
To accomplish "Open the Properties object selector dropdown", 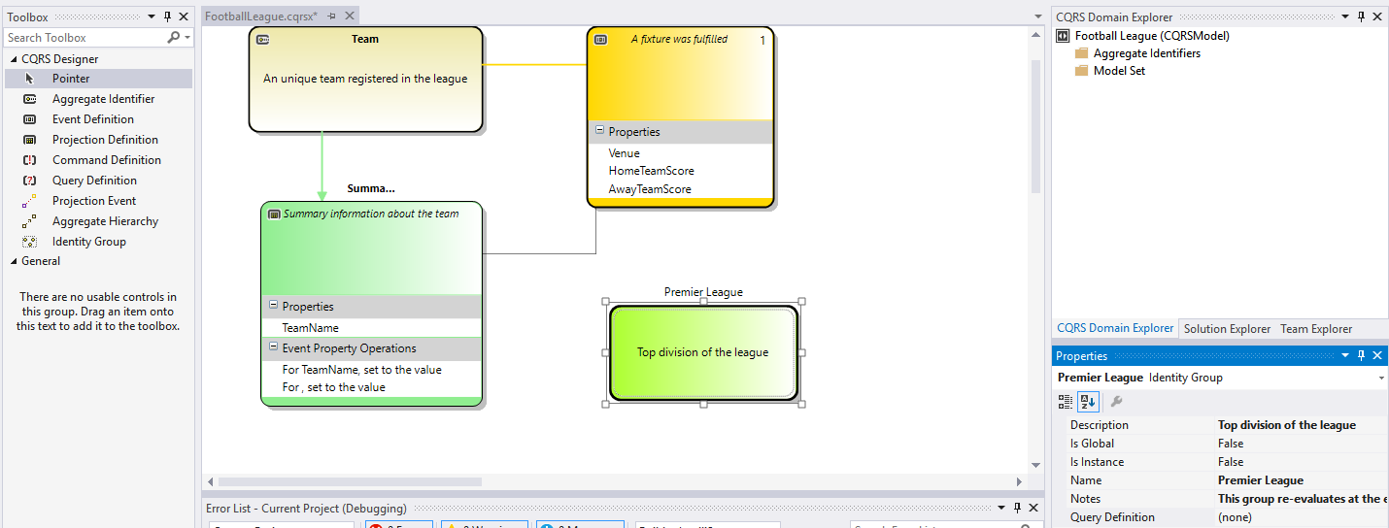I will 1381,378.
